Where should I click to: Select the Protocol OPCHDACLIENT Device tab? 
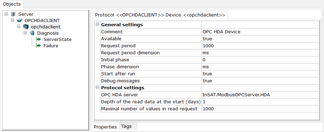(x=160, y=15)
